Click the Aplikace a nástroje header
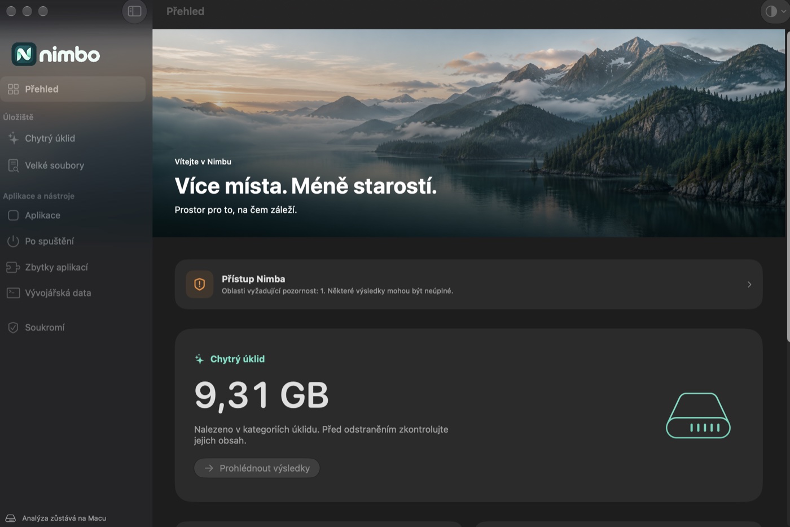790x527 pixels. (x=39, y=196)
